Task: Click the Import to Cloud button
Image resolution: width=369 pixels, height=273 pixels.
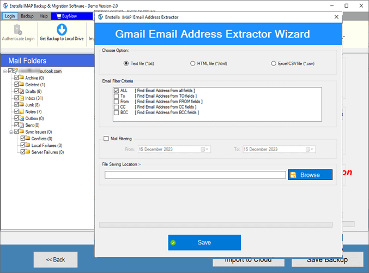Action: (x=249, y=262)
